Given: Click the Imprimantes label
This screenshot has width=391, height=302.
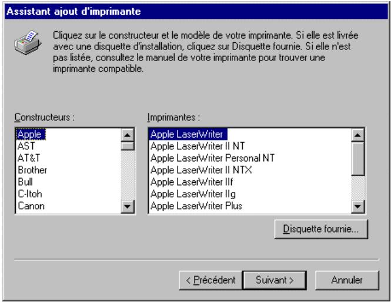Looking at the screenshot, I should [x=173, y=117].
